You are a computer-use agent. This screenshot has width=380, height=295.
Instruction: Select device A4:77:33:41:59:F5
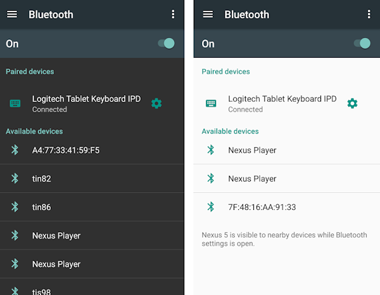pyautogui.click(x=92, y=150)
